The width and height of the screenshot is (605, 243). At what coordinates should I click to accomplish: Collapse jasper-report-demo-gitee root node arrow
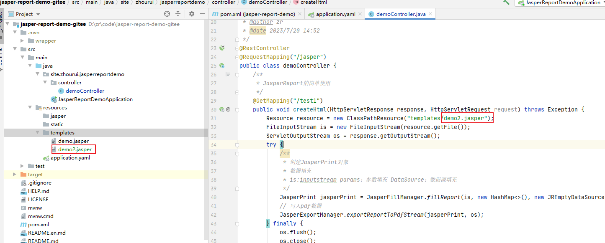tap(8, 24)
